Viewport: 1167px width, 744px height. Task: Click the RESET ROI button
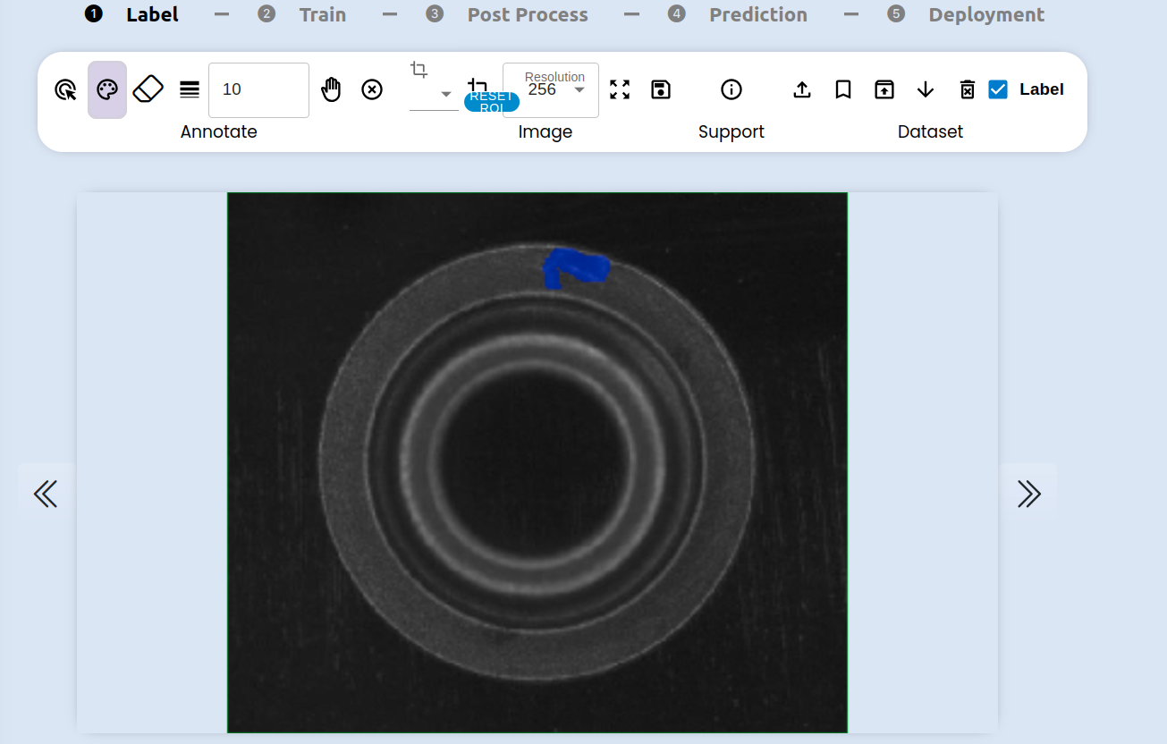tap(491, 101)
